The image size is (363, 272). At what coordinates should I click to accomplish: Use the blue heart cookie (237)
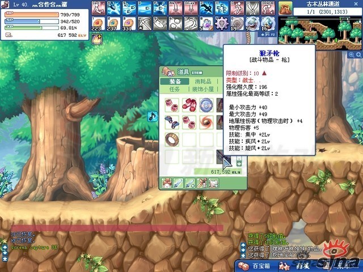tap(114, 24)
